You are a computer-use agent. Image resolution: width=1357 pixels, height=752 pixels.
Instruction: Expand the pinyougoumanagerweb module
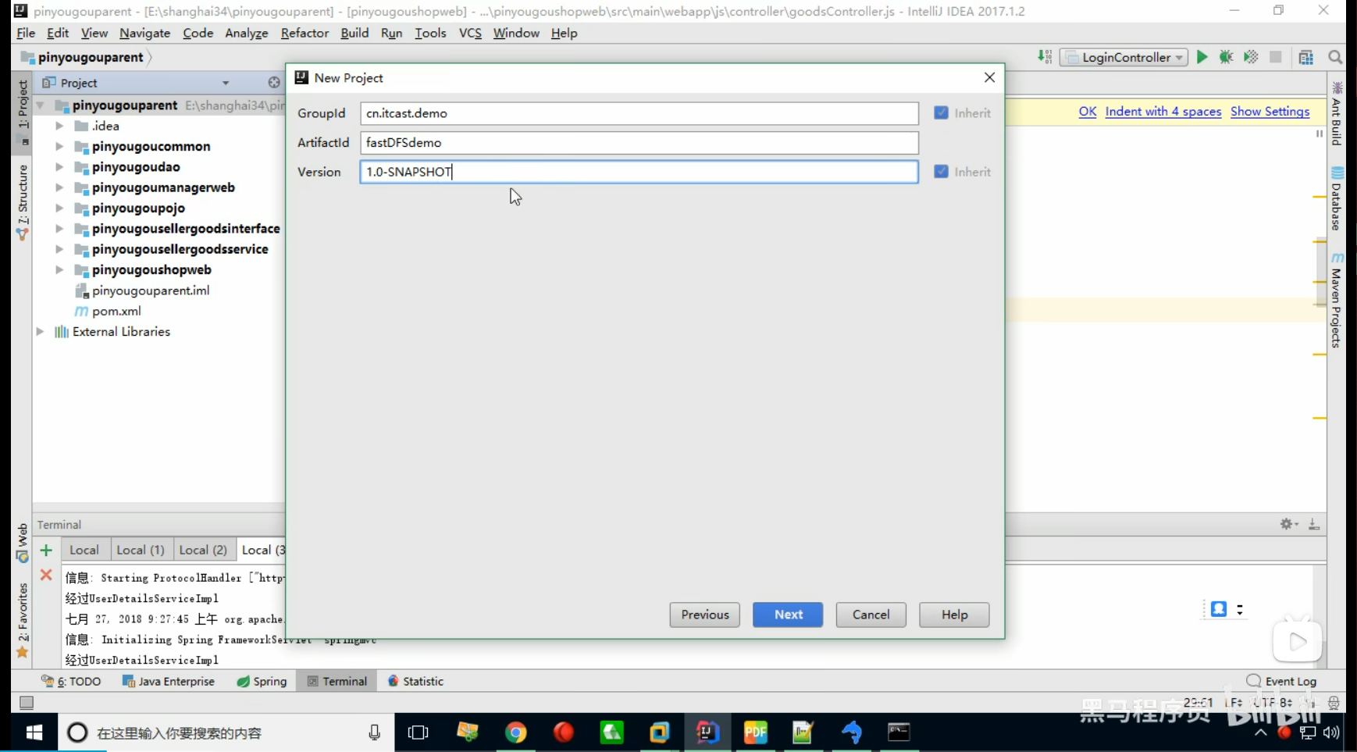coord(59,187)
